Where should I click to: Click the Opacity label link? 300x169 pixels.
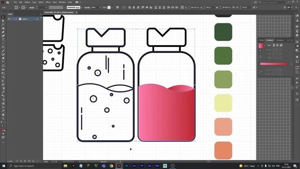coord(87,8)
